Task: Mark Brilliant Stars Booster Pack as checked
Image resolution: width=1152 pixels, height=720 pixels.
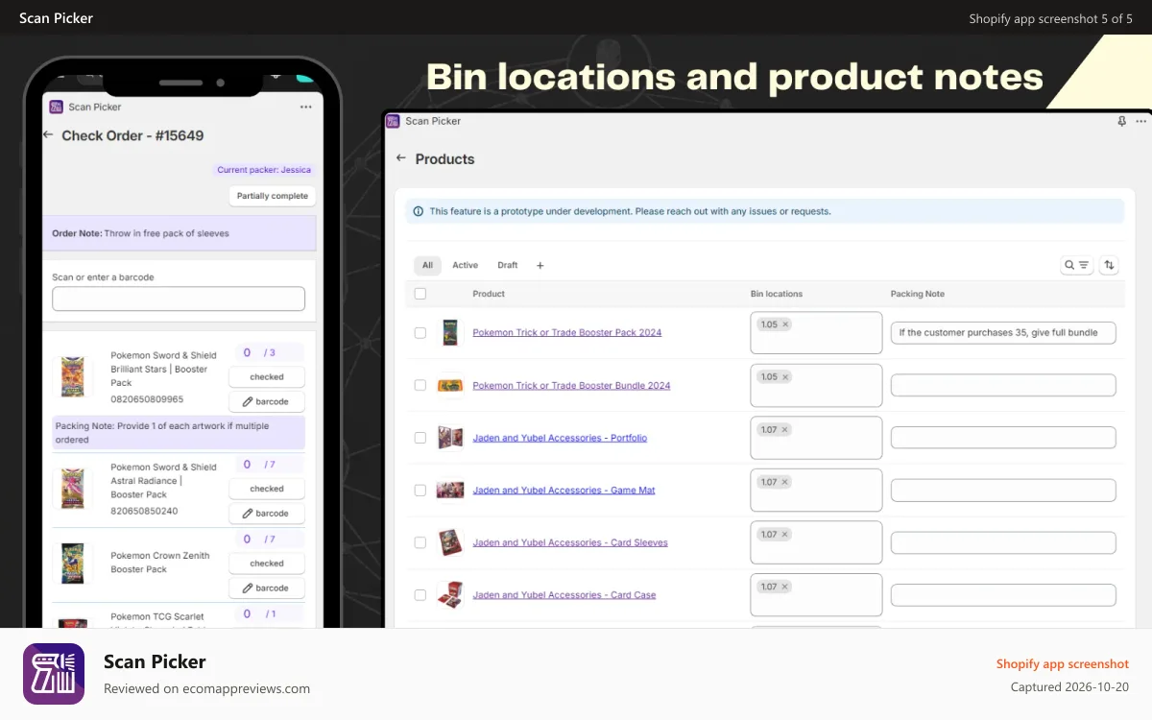Action: pyautogui.click(x=267, y=377)
